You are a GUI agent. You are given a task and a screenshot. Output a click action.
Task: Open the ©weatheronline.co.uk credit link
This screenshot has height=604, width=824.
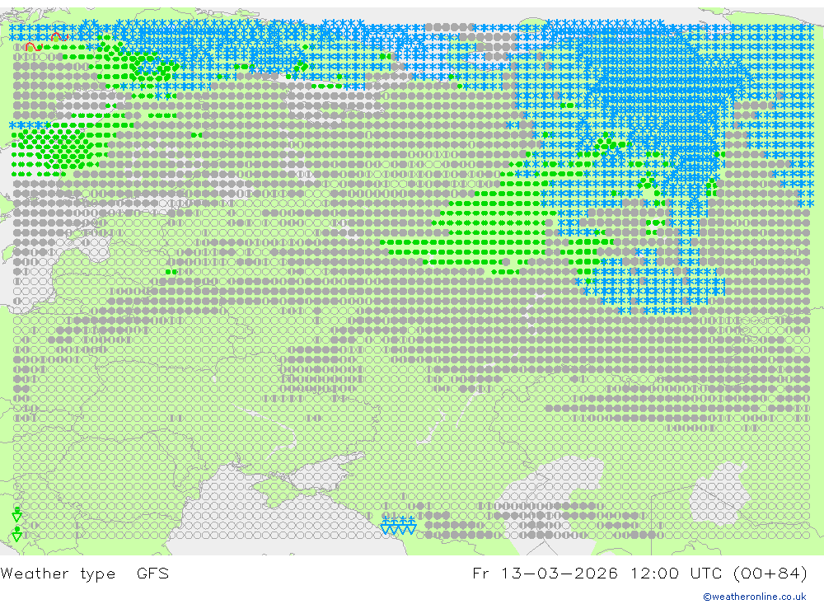(755, 597)
